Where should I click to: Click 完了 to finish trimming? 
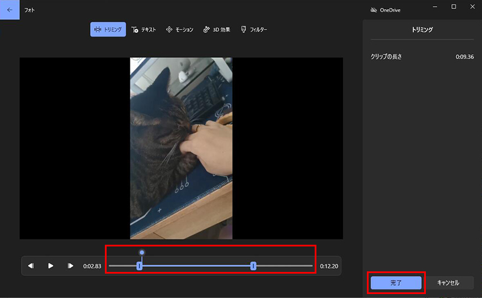(396, 283)
